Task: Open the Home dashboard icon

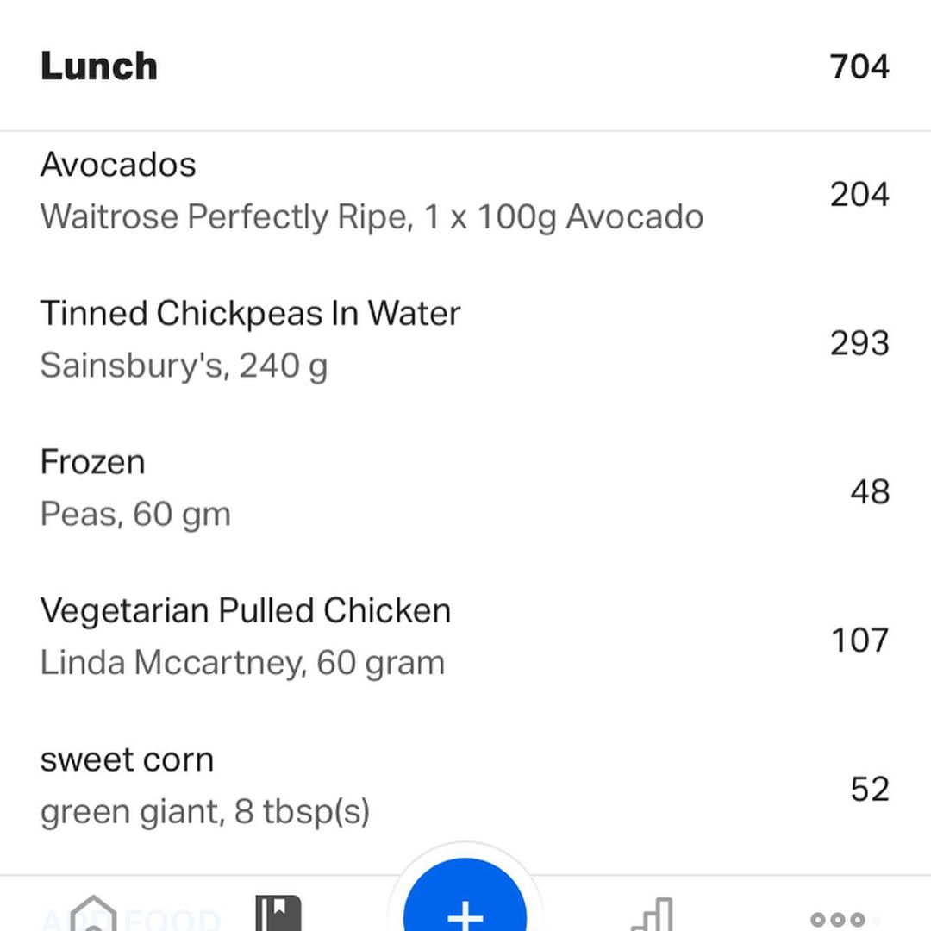Action: 93,913
